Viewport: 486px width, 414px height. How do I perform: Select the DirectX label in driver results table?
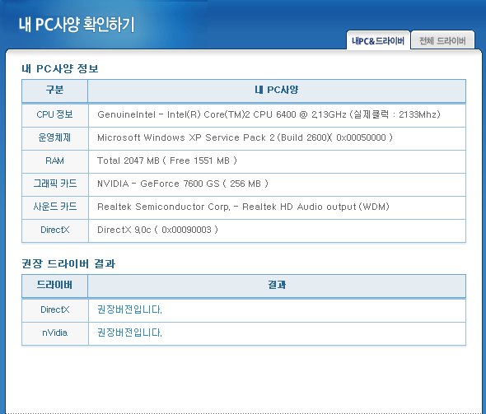[x=54, y=309]
